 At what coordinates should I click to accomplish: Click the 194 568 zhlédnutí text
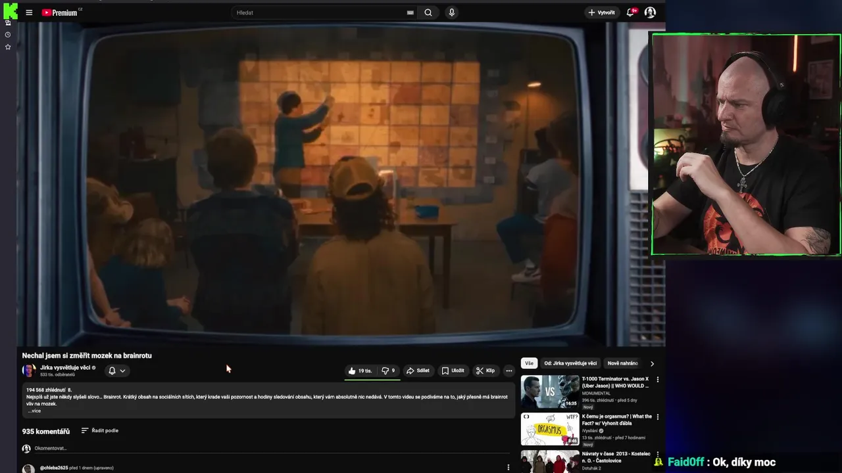coord(46,390)
